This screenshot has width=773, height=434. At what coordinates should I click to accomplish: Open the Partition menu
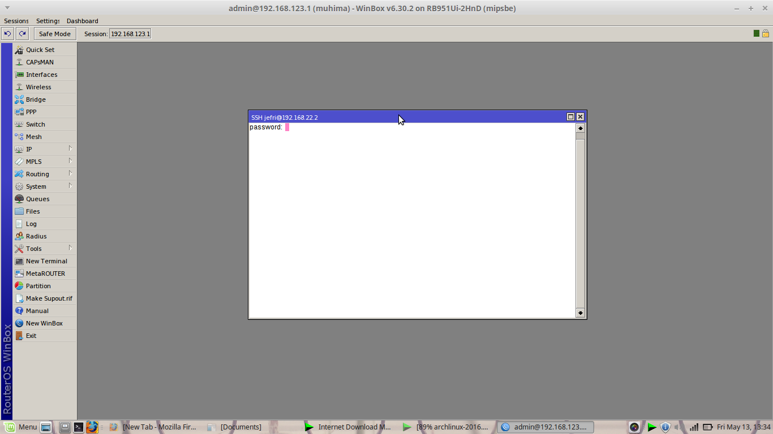tap(44, 286)
